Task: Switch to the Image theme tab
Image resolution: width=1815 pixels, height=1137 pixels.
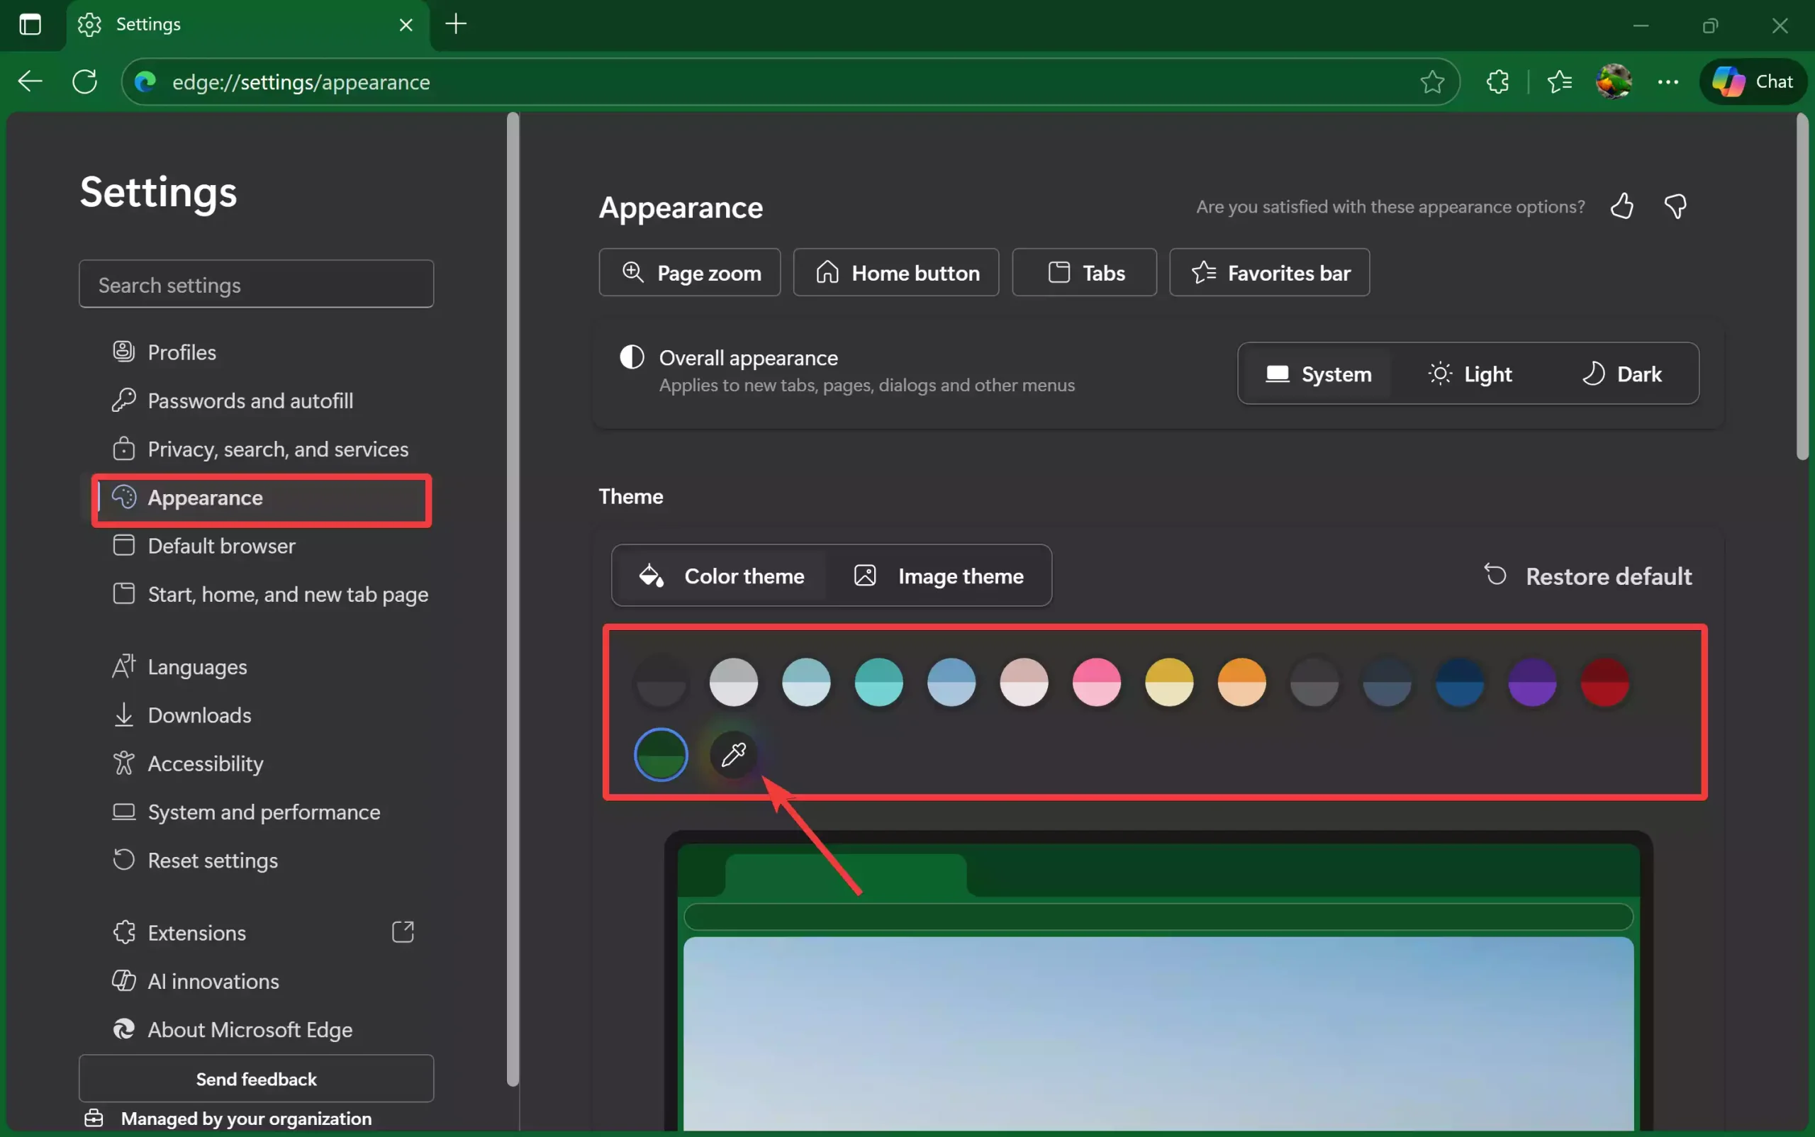Action: [941, 576]
